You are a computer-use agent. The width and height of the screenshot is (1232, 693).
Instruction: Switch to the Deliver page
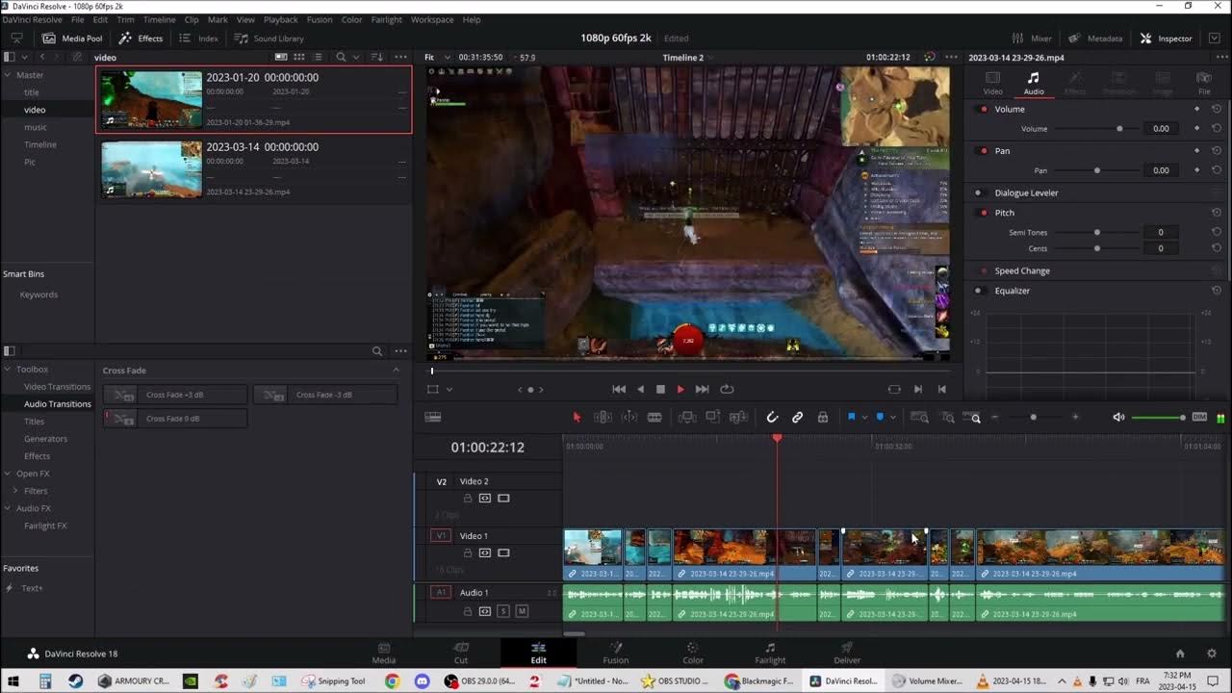point(847,653)
